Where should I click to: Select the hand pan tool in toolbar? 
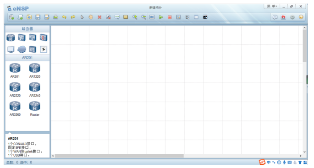(91, 17)
